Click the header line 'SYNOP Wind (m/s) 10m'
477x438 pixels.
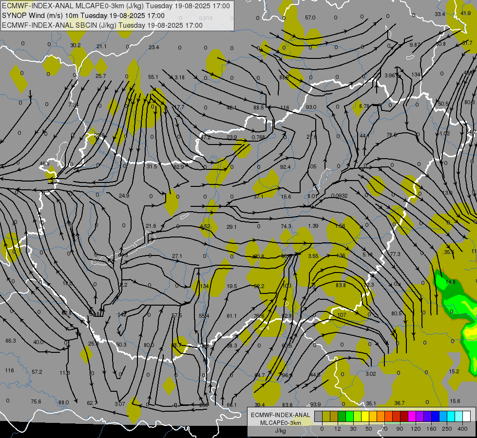[40, 16]
